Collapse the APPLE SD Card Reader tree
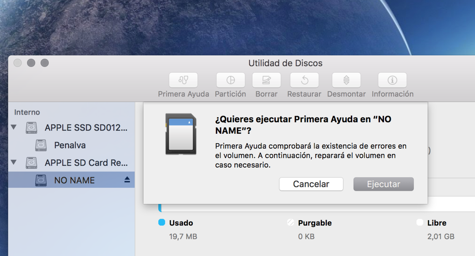 (14, 162)
